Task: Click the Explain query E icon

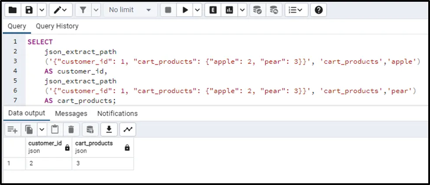Action: pos(213,10)
